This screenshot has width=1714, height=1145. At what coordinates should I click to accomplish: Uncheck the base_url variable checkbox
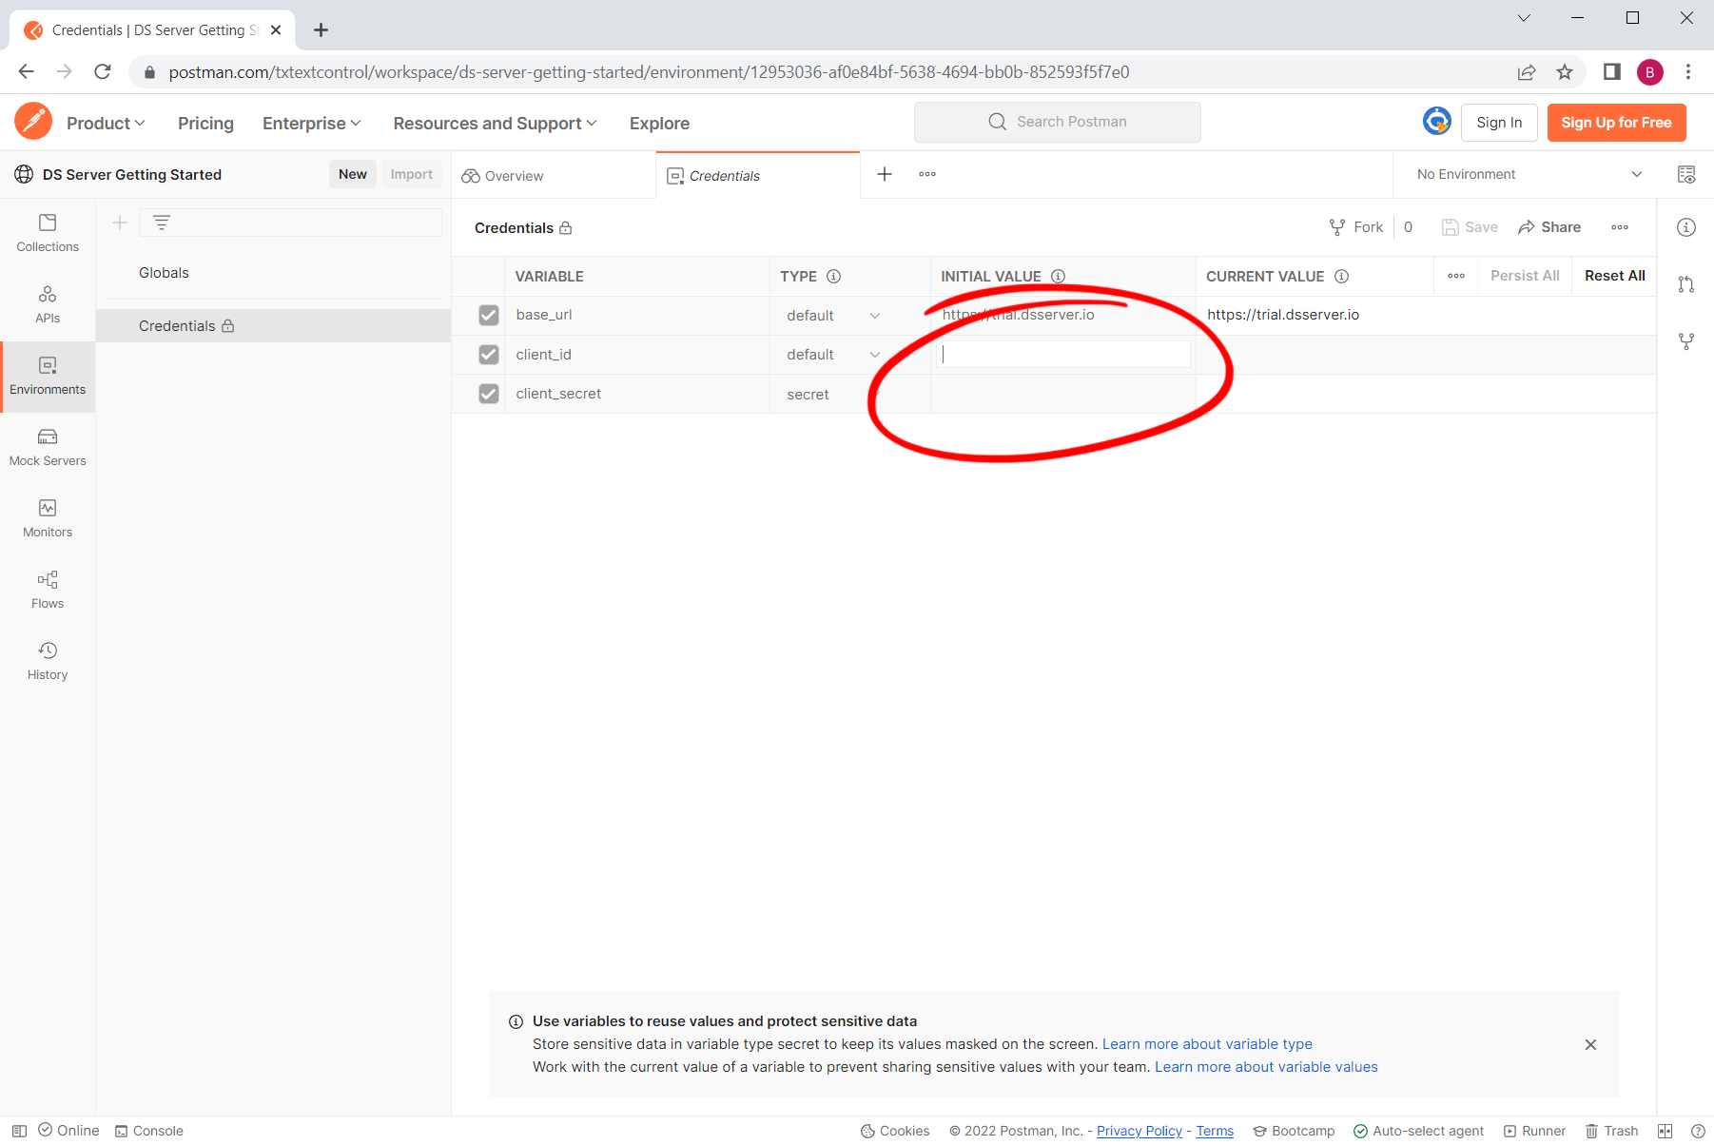(x=489, y=315)
